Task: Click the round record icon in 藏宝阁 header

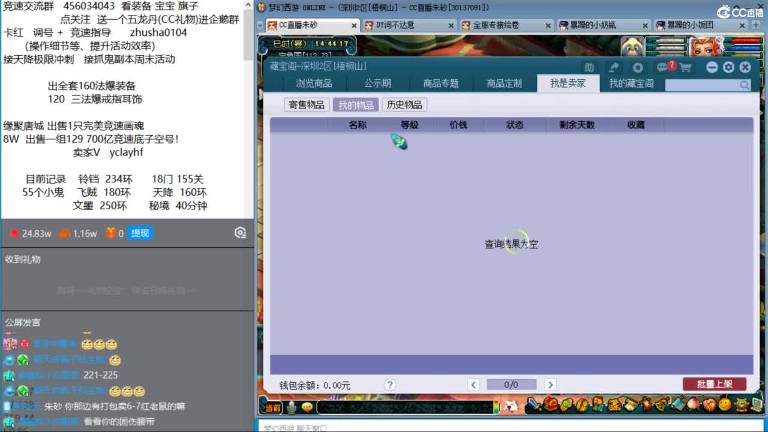Action: [638, 67]
